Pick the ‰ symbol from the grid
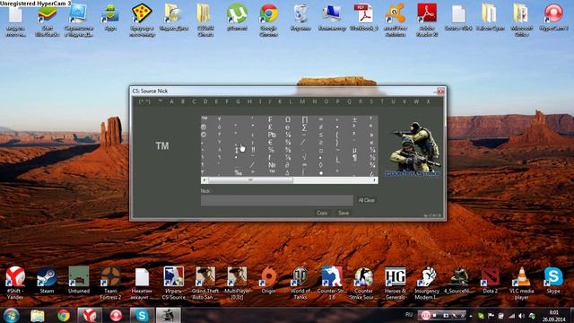574x323 pixels. point(239,172)
